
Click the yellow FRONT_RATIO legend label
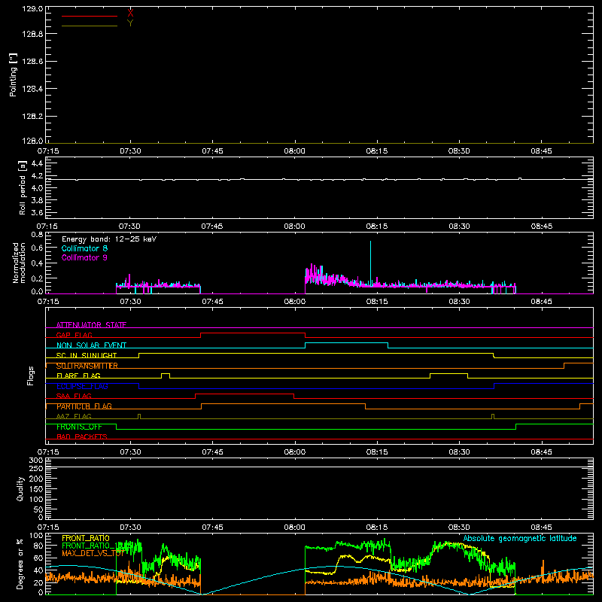click(x=86, y=538)
